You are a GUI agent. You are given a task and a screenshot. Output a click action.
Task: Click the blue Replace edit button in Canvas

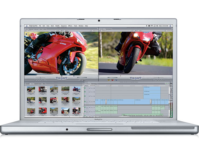(x=115, y=80)
